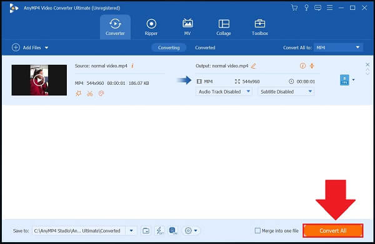Expand arrow beside output format profile icon
Screen dimensions: 375x244
click(x=354, y=80)
